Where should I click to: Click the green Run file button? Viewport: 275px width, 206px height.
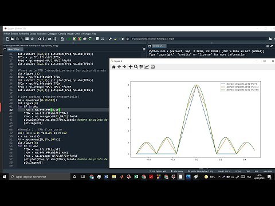[69, 39]
